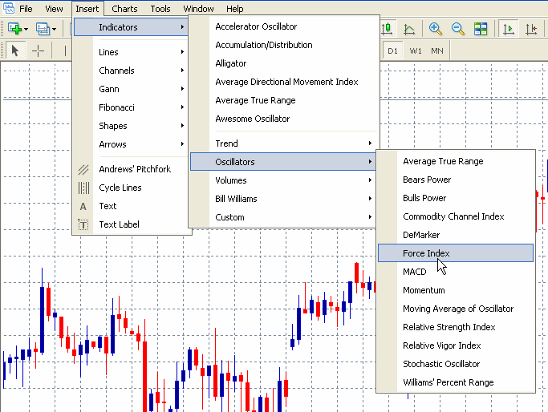Choose Force Index oscillator
This screenshot has height=412, width=548.
(x=456, y=253)
